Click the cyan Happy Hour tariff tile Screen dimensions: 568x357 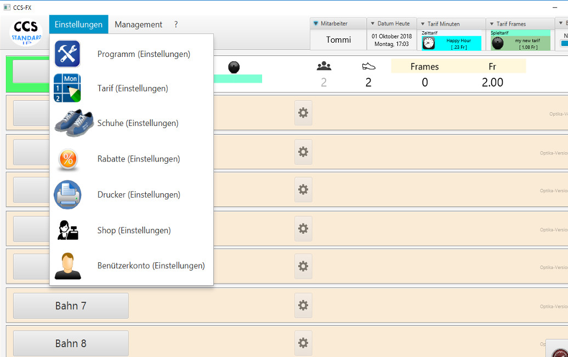tap(451, 43)
